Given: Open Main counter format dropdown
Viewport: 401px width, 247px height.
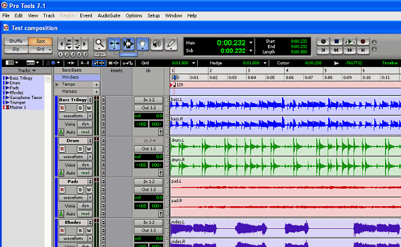Looking at the screenshot, I should tap(251, 43).
